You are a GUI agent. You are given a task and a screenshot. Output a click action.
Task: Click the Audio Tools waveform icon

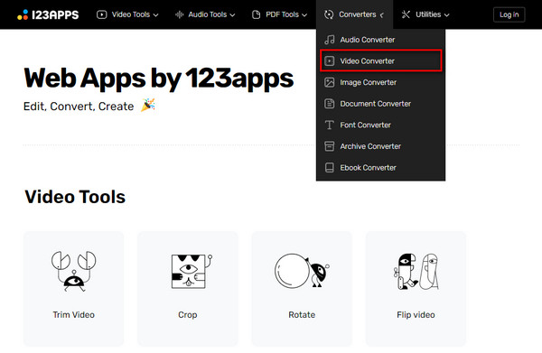(x=179, y=14)
